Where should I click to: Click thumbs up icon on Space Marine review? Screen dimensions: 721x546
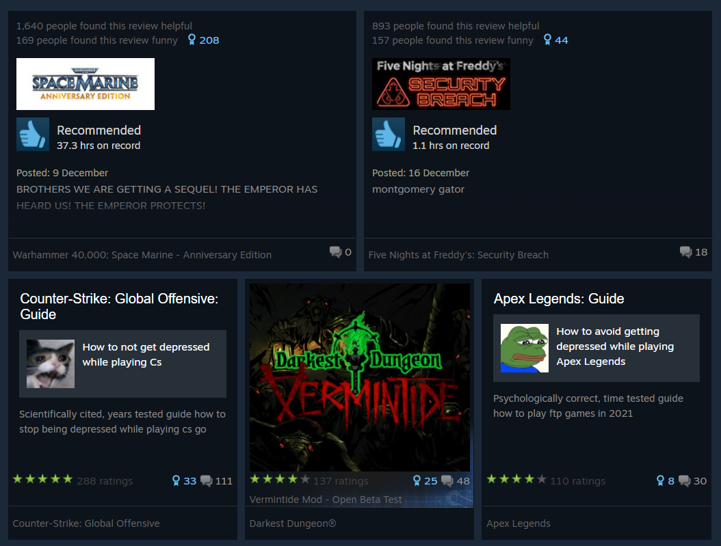pyautogui.click(x=33, y=135)
